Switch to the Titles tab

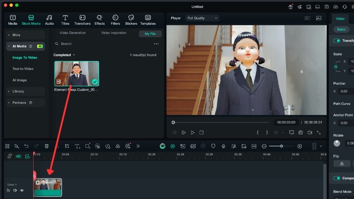coord(65,20)
